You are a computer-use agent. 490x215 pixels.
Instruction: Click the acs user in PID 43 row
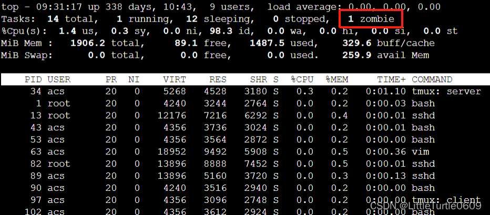[56, 128]
